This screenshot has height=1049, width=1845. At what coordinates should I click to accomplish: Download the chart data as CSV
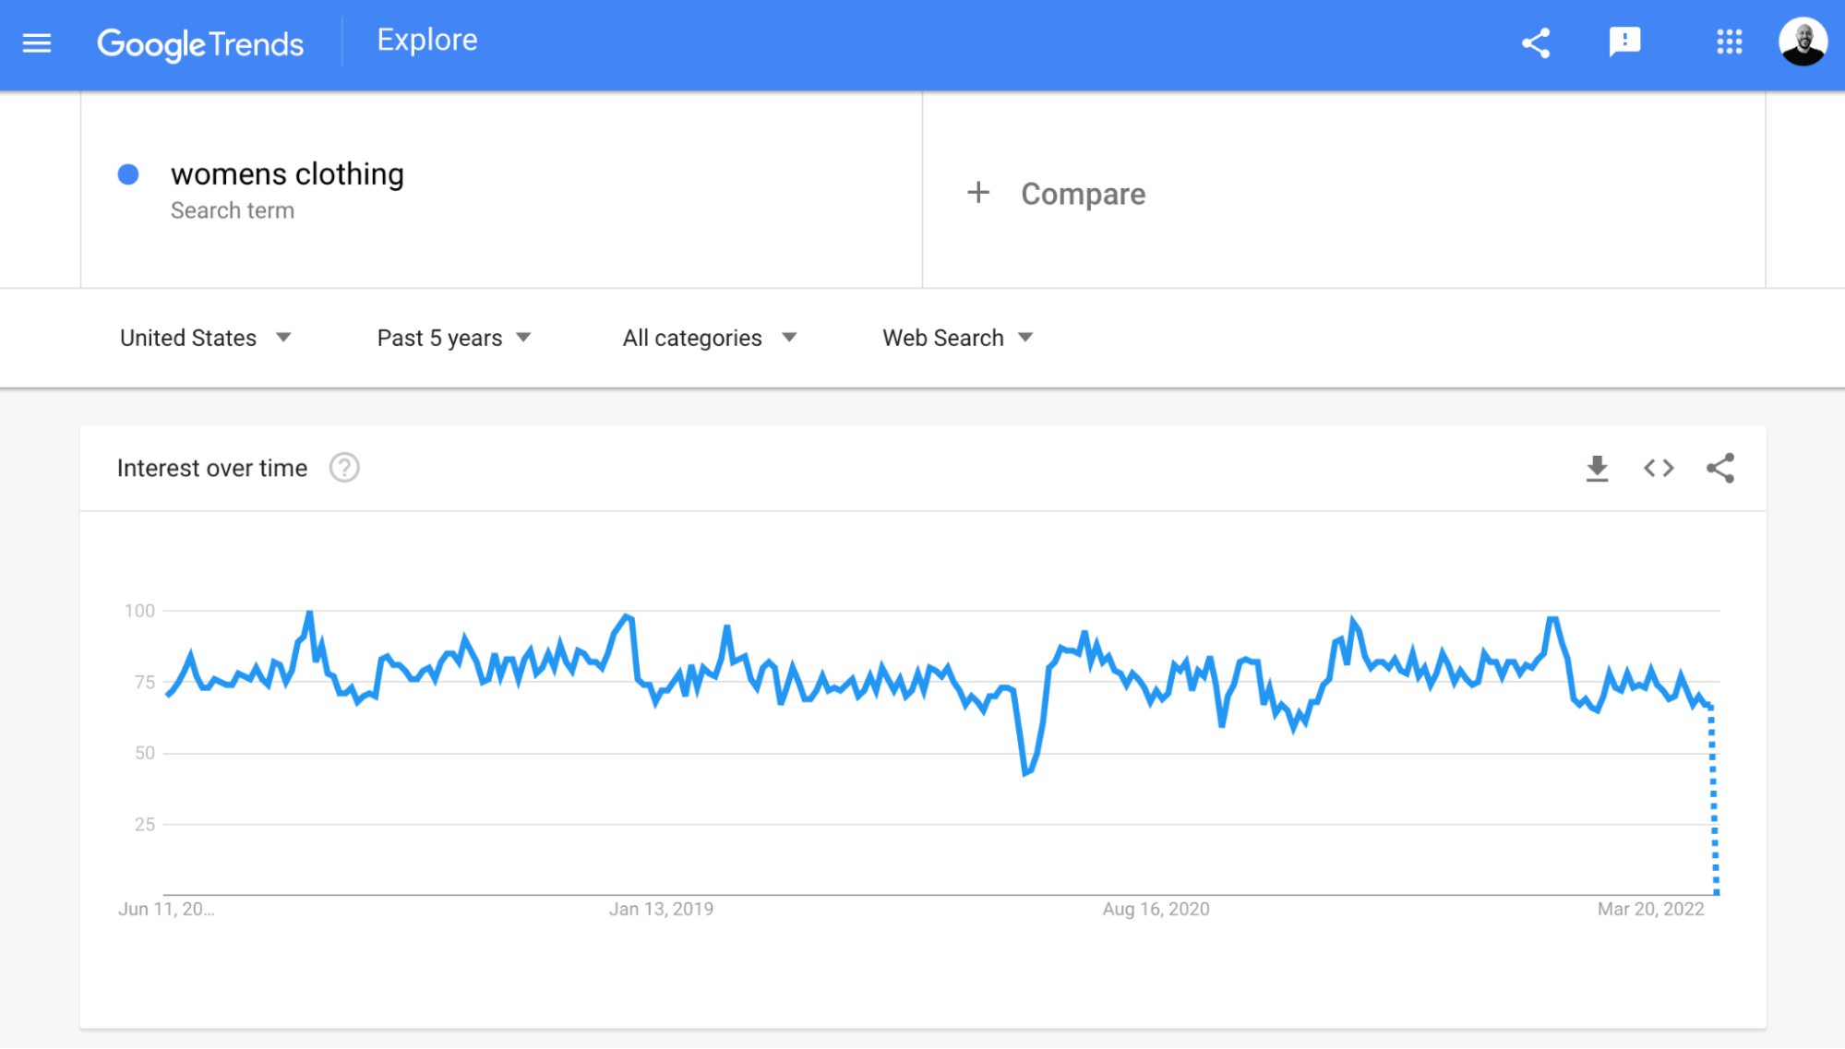tap(1598, 468)
